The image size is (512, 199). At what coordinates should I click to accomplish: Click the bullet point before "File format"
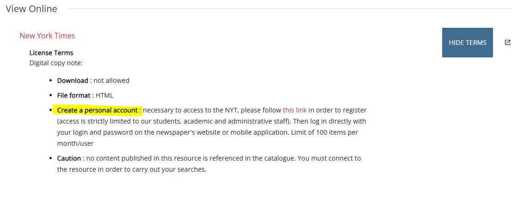tap(51, 95)
